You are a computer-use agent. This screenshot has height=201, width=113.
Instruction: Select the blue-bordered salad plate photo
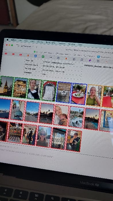79,94
